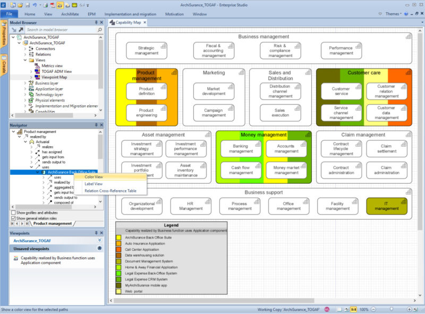Open the Home ribbon tab

(x=30, y=14)
